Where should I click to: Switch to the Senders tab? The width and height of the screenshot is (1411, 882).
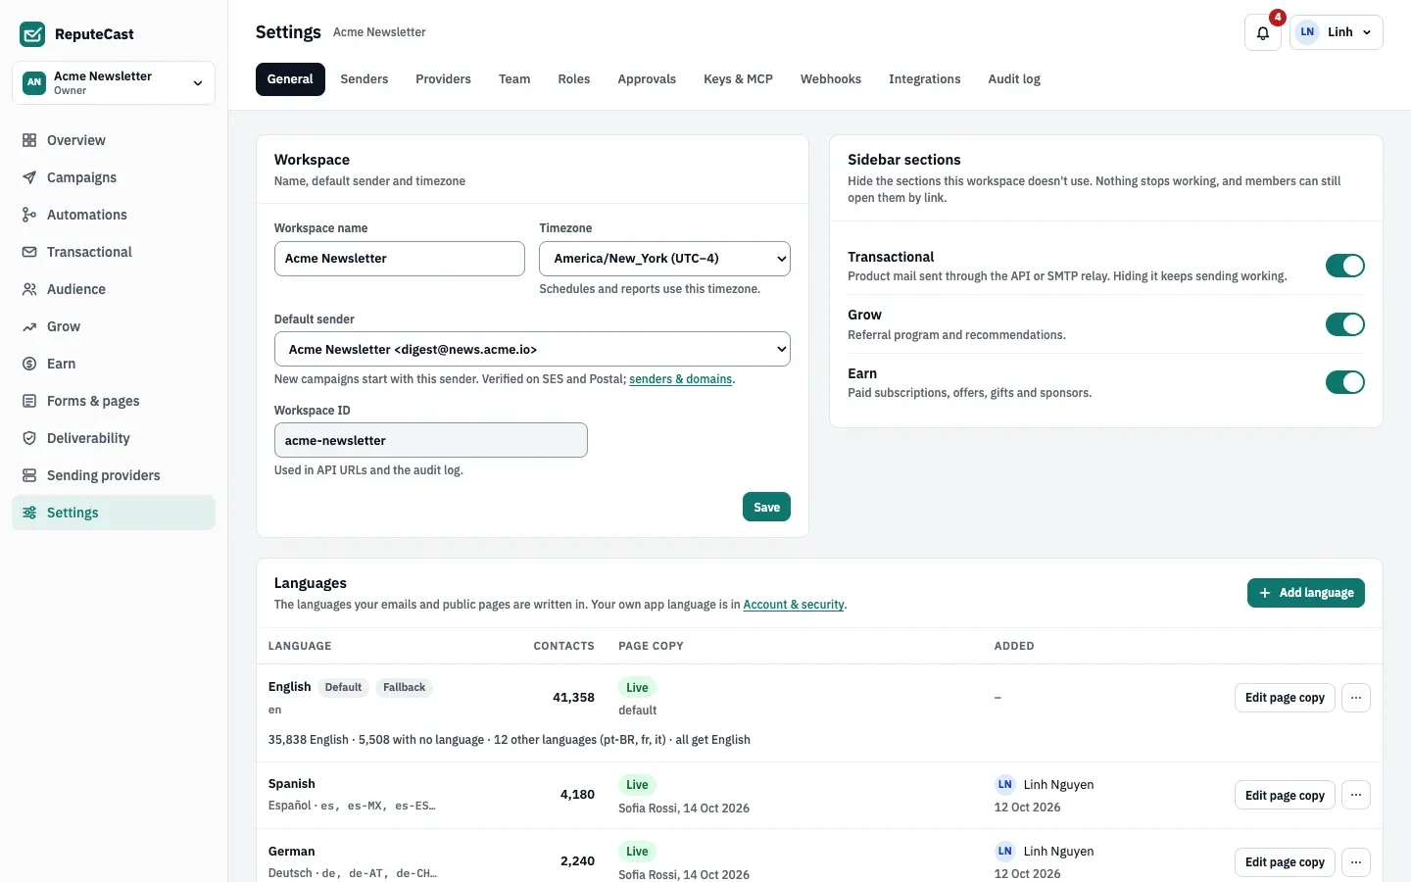pyautogui.click(x=365, y=79)
